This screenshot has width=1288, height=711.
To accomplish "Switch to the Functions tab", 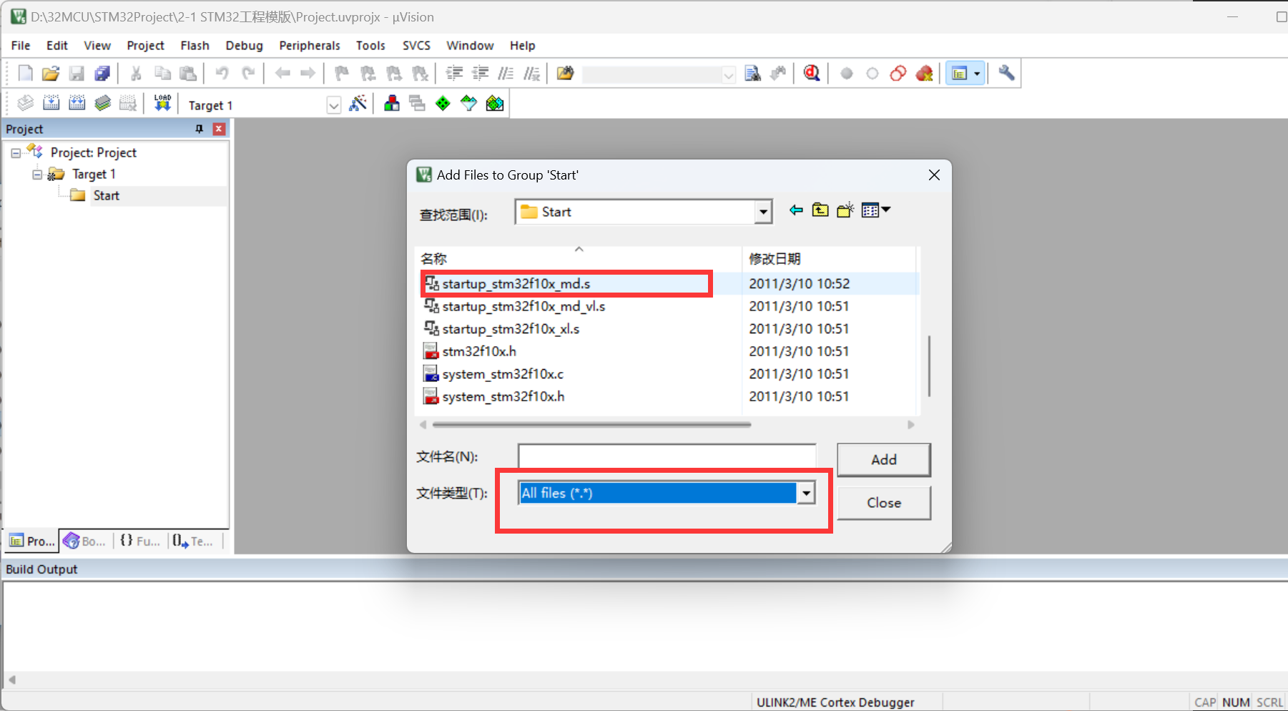I will 140,541.
